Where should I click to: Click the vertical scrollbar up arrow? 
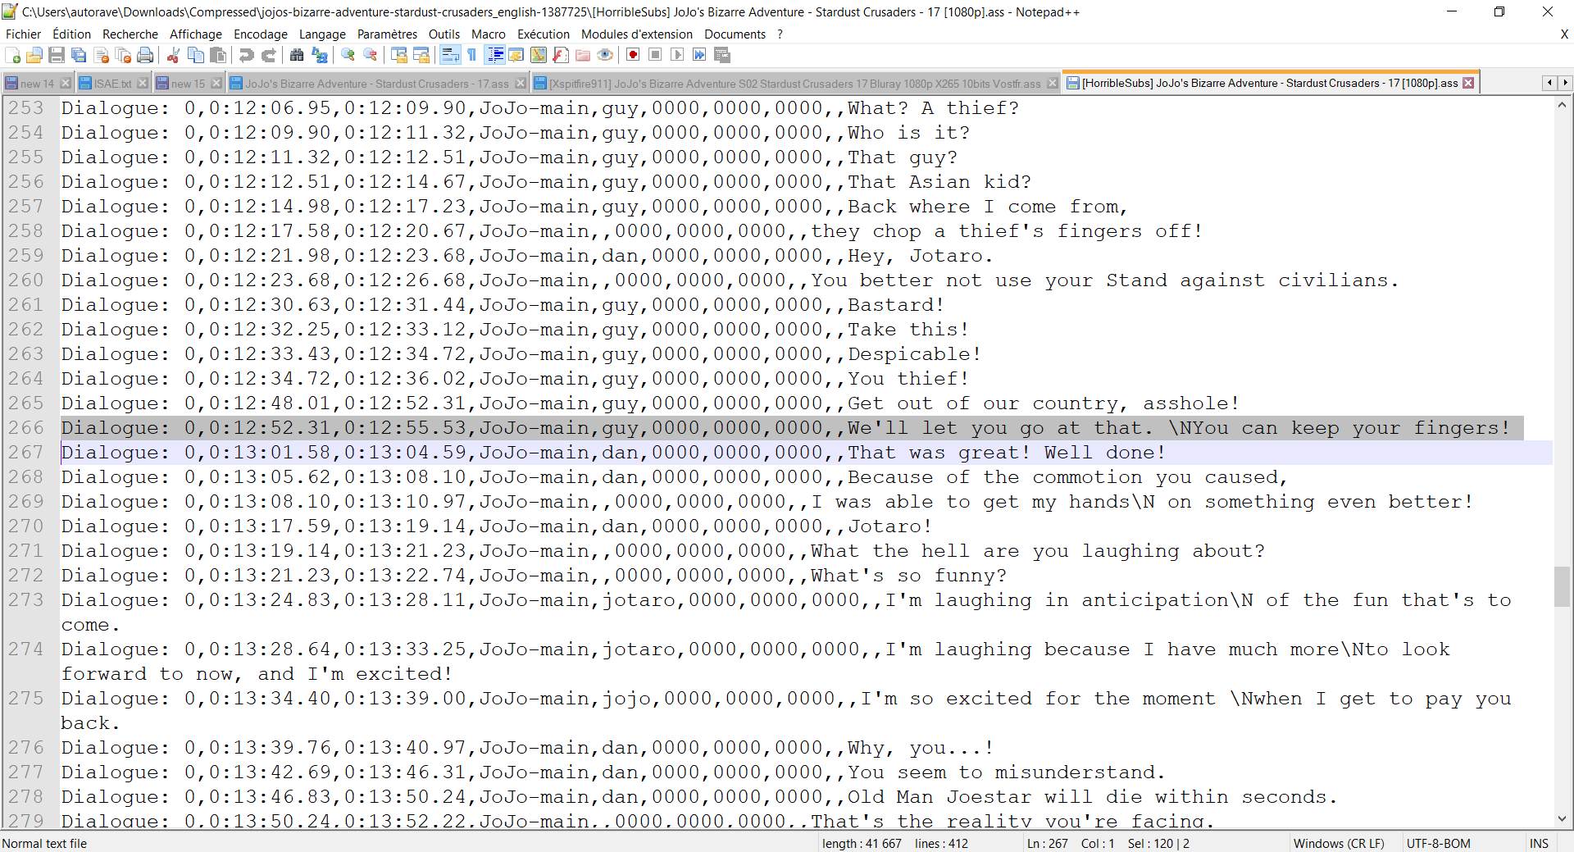[x=1562, y=105]
